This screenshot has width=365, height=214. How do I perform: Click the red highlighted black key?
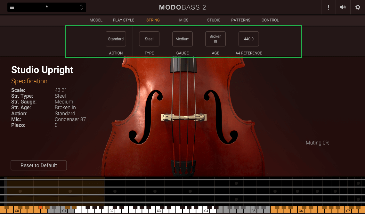click(x=41, y=208)
